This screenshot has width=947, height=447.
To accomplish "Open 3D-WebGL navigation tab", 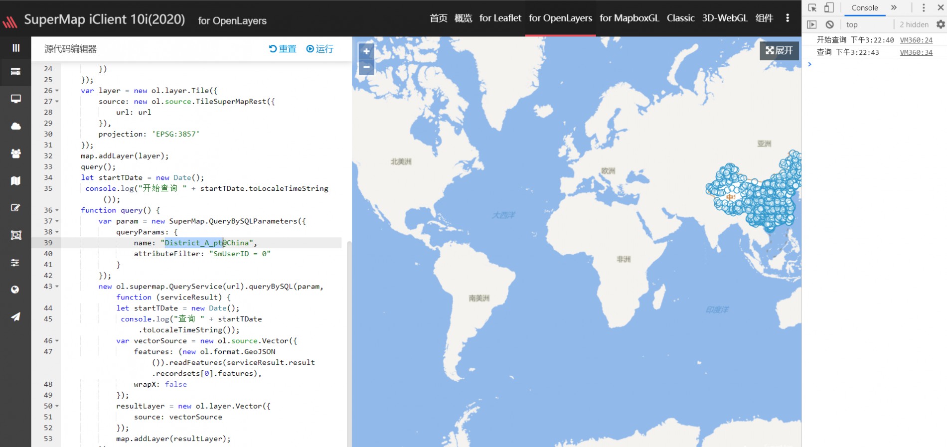I will point(725,18).
